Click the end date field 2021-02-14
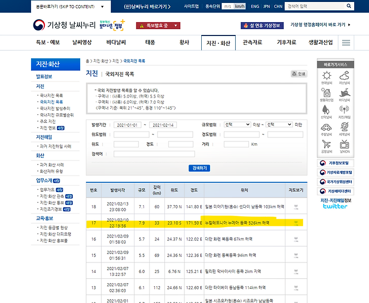This screenshot has width=369, height=303. point(163,125)
